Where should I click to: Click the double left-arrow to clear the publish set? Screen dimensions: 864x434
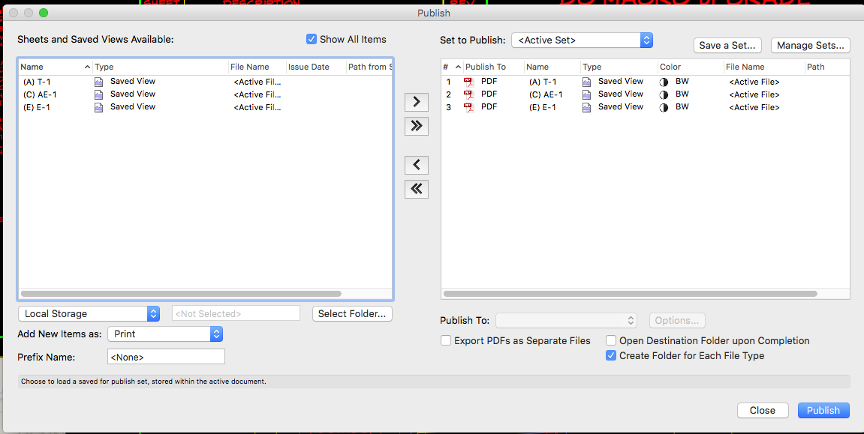click(x=417, y=189)
